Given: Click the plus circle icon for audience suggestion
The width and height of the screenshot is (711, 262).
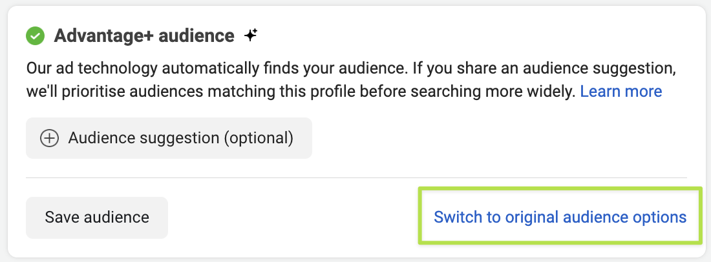Looking at the screenshot, I should pyautogui.click(x=50, y=138).
